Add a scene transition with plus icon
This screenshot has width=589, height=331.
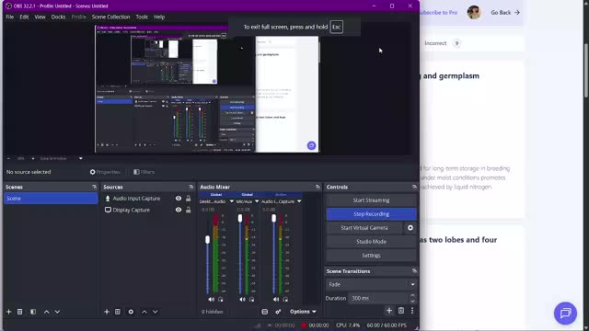[389, 311]
